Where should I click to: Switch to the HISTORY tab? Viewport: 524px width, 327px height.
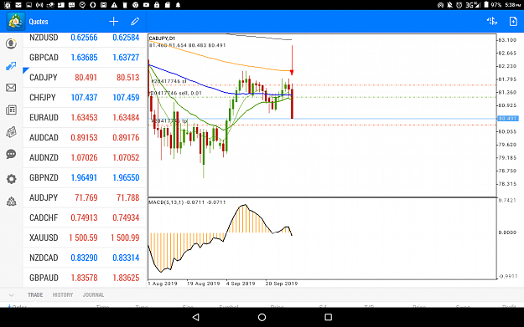pyautogui.click(x=63, y=295)
